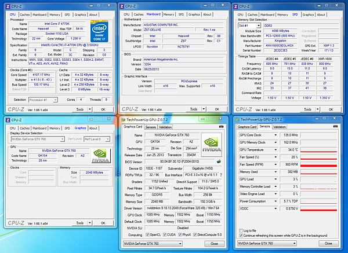Click the Part Number value in SPD window

280,45
